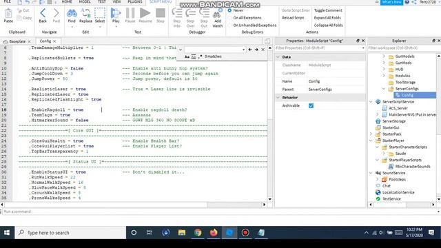Collapse ServerScriptService tree node
The height and width of the screenshot is (248, 441).
pos(371,102)
